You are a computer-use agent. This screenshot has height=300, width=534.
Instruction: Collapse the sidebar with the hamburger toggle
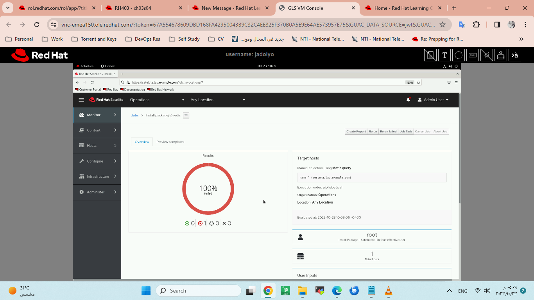(x=81, y=100)
